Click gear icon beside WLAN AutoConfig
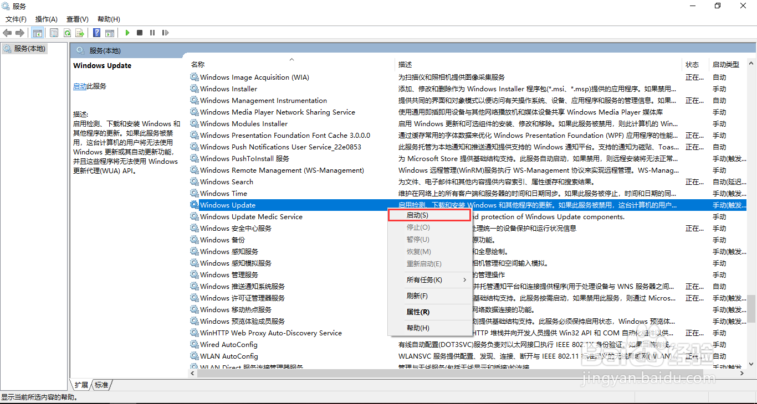This screenshot has height=404, width=757. coord(194,356)
